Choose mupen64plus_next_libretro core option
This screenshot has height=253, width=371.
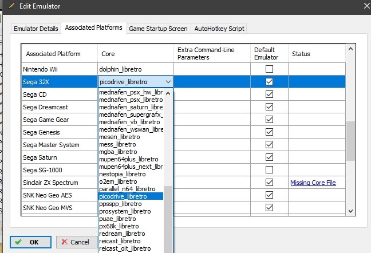pos(131,167)
